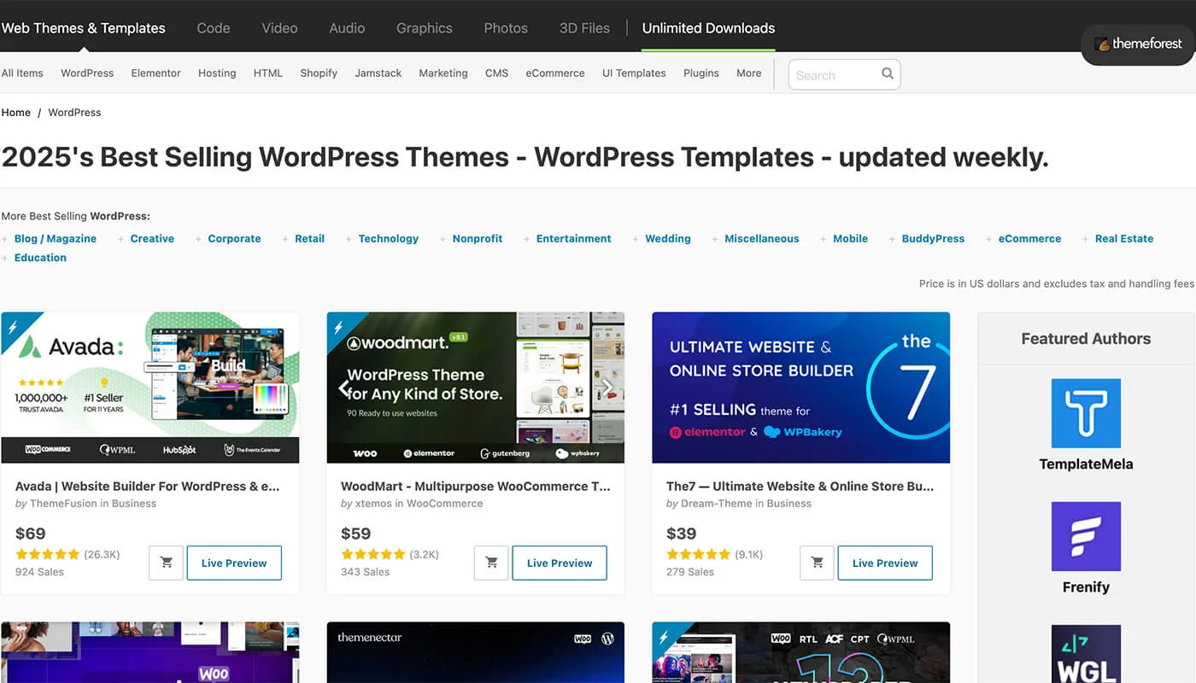
Task: Click inside the Search input field
Action: point(833,74)
